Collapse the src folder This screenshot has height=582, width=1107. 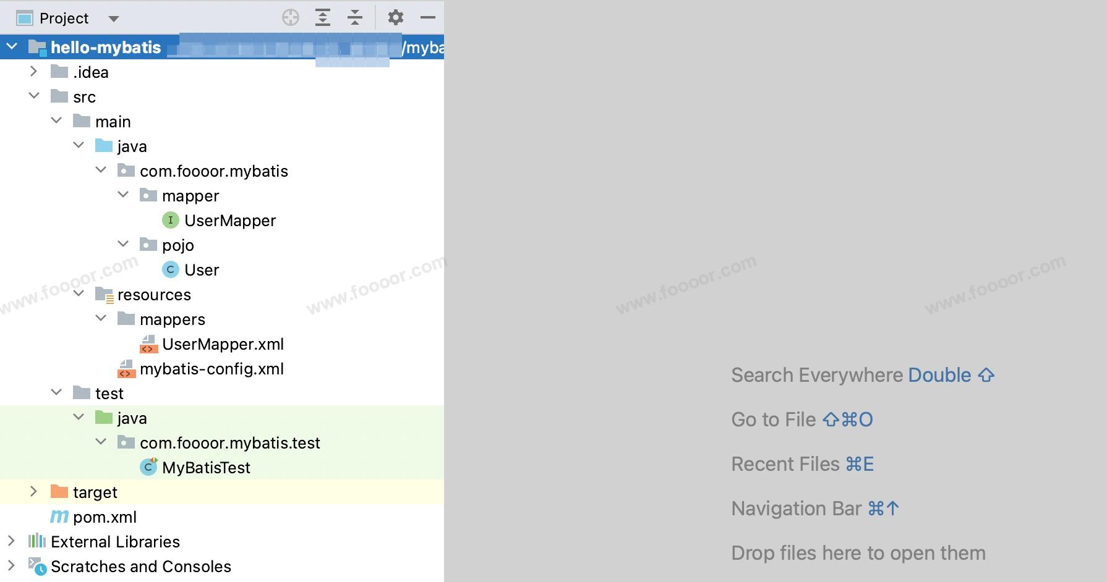(34, 96)
